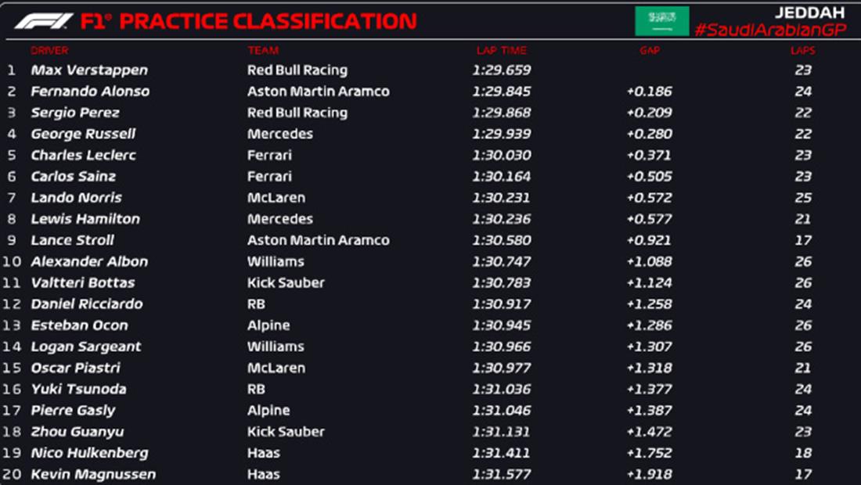Screen dimensions: 861x485
Task: Open Fernando Alonso's driver entry
Action: coord(90,92)
